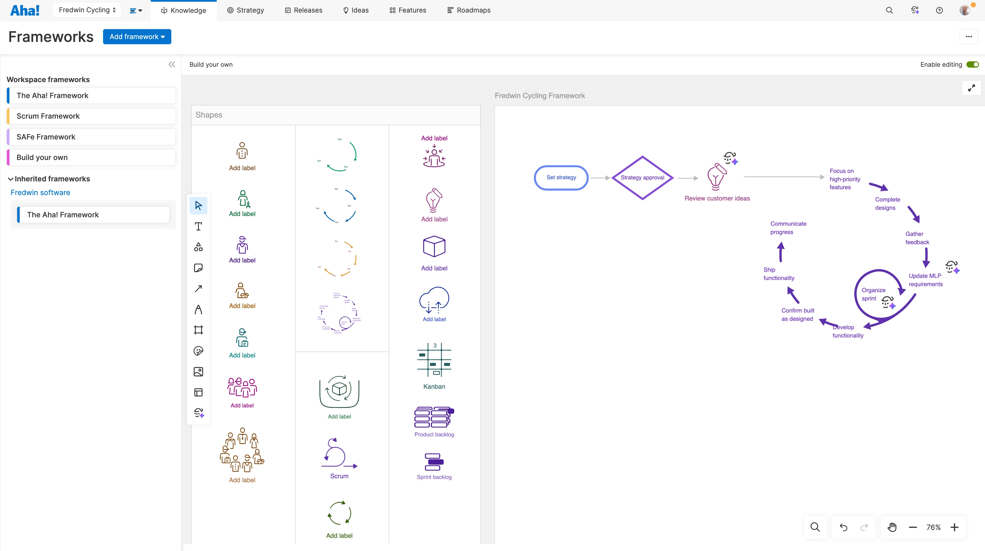
Task: Open the more options ellipsis menu
Action: pos(968,37)
